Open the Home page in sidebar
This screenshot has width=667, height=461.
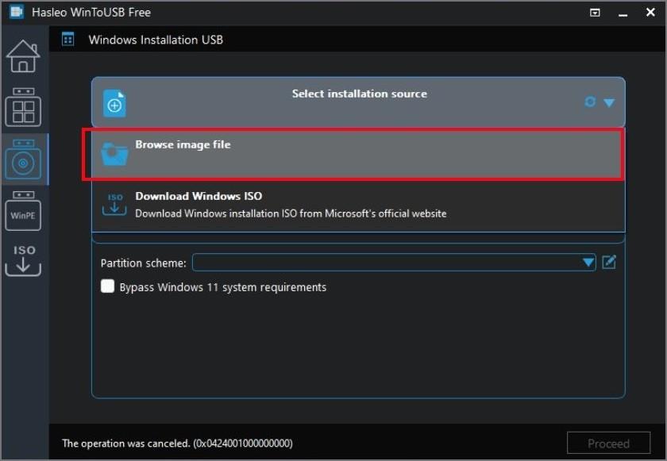click(23, 56)
